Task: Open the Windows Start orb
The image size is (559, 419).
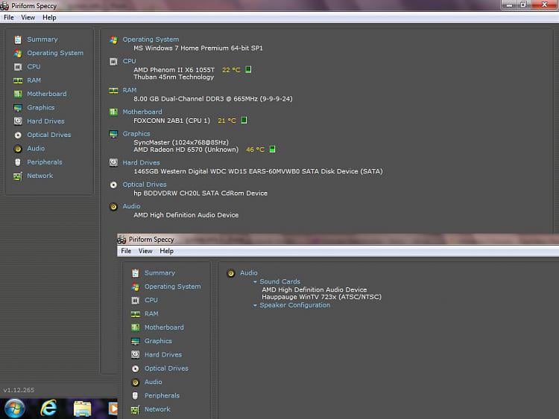Action: (15, 409)
